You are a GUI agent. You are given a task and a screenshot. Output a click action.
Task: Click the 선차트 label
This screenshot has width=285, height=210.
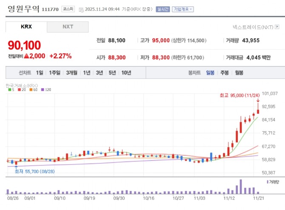pos(25,73)
